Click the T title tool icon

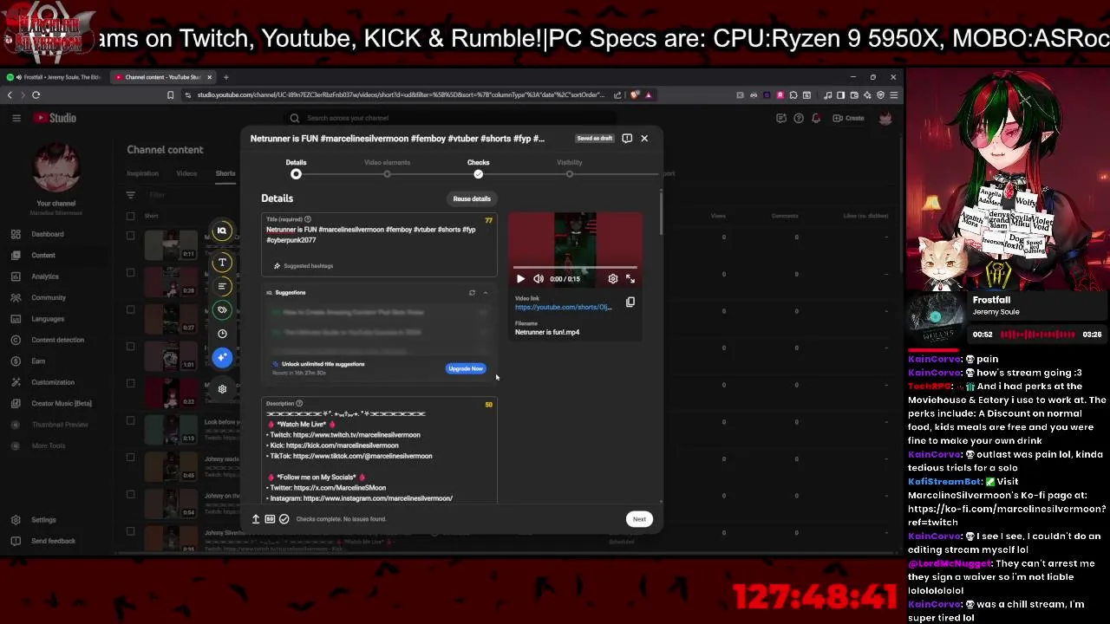click(222, 263)
